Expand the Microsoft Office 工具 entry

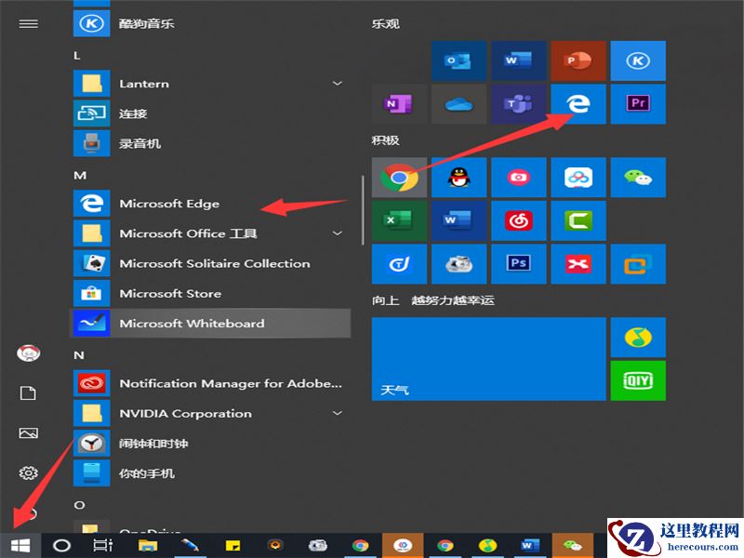pos(337,233)
